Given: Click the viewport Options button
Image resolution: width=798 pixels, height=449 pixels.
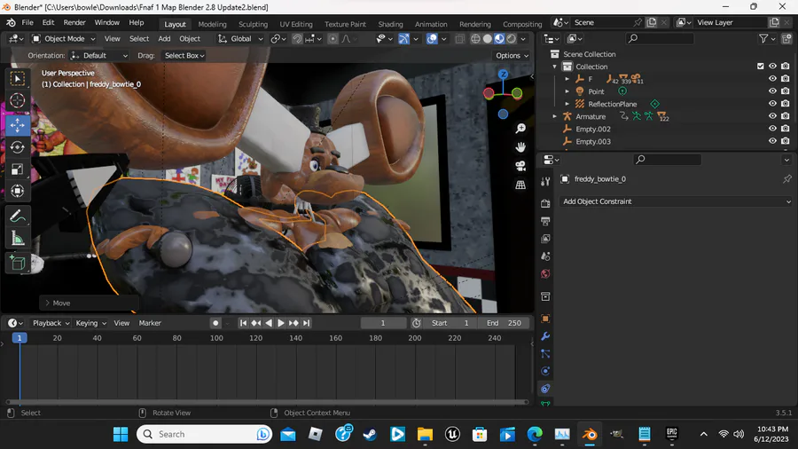Looking at the screenshot, I should click(x=511, y=55).
